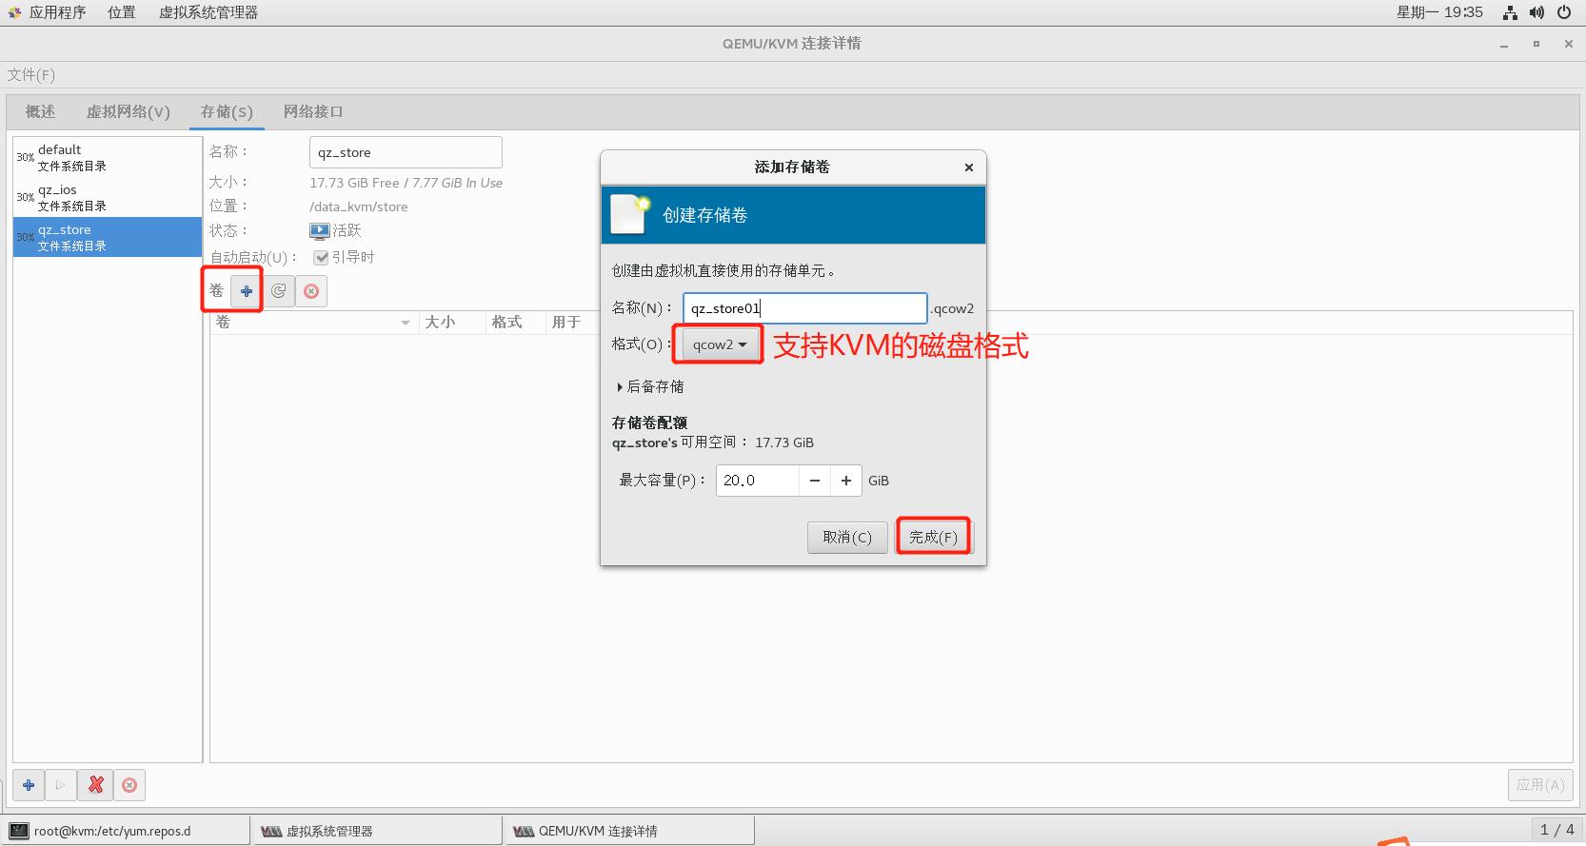Start the selected storage pool
The height and width of the screenshot is (846, 1586).
[x=60, y=785]
